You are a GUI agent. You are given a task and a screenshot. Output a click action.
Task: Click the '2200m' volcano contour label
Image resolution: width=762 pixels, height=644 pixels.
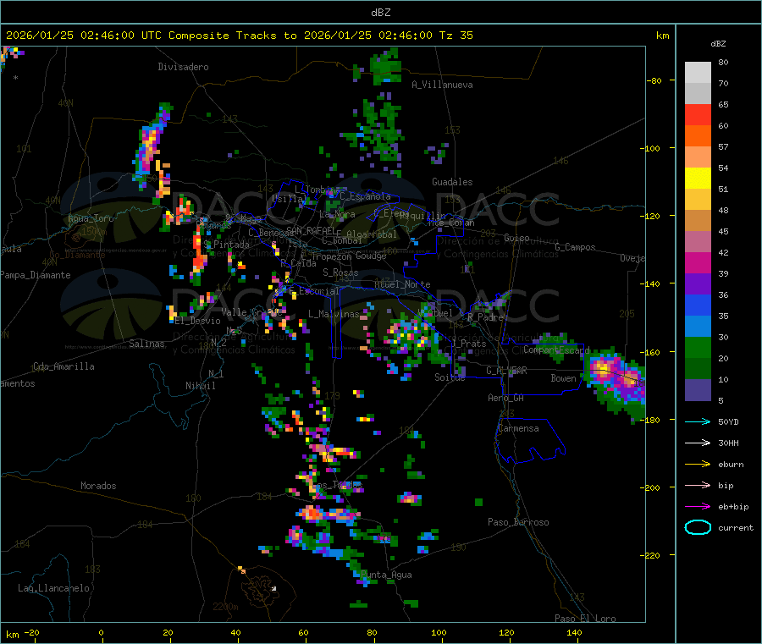pyautogui.click(x=225, y=607)
